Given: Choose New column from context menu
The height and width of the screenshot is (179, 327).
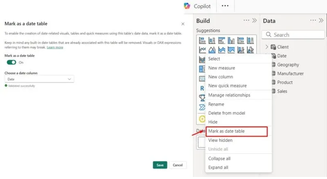Looking at the screenshot, I should 238,77.
